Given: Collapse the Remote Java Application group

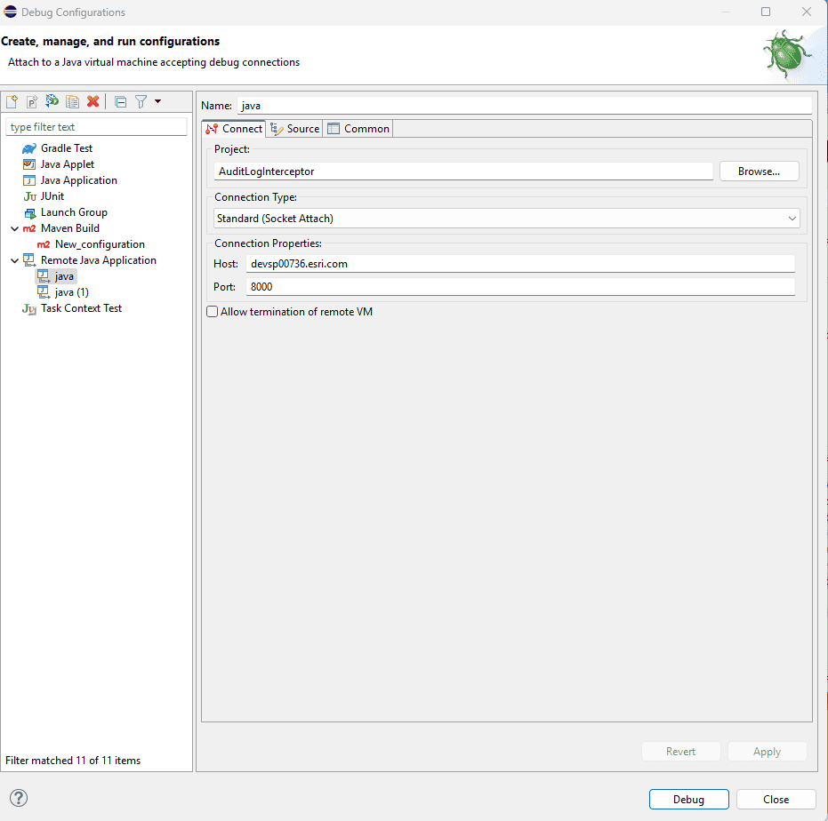Looking at the screenshot, I should (14, 259).
